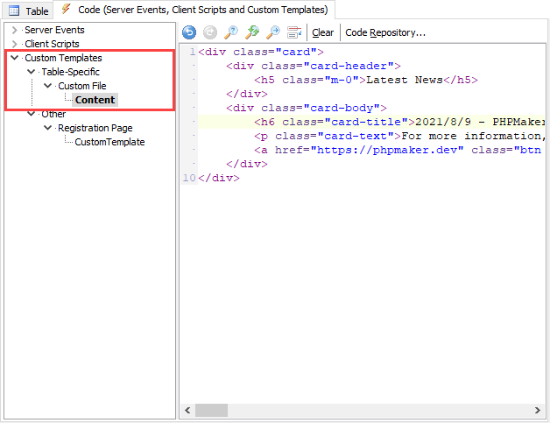550x423 pixels.
Task: Click the lightning bolt icon on the Code tab
Action: (66, 10)
